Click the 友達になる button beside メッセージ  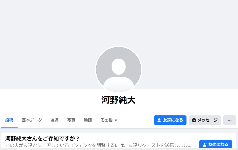pos(170,120)
